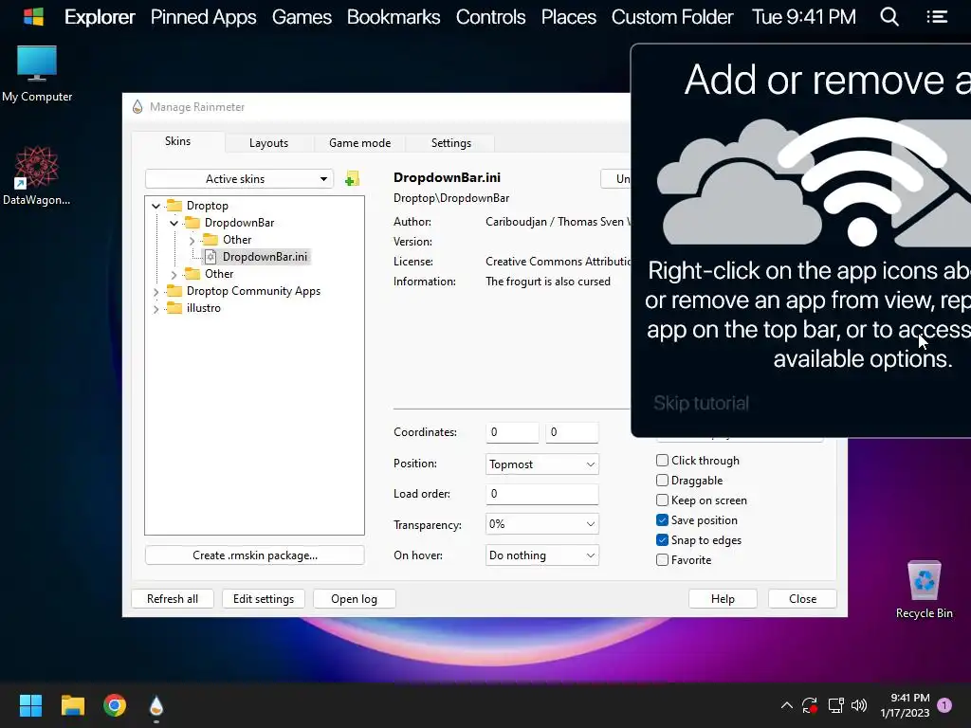Click the Close button in Manage Rainmeter
The height and width of the screenshot is (728, 971).
tap(802, 599)
